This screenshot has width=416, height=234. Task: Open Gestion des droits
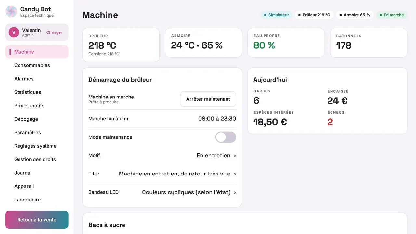37,159
